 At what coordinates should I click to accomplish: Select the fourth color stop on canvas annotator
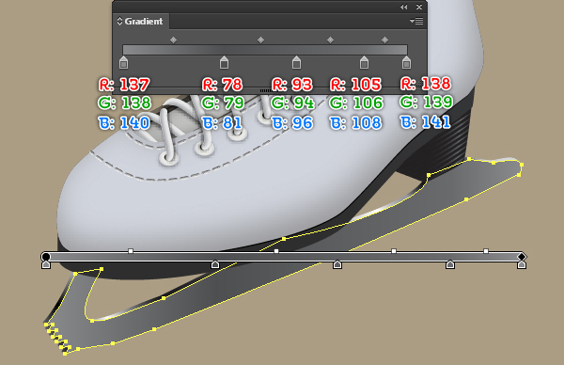(x=450, y=264)
